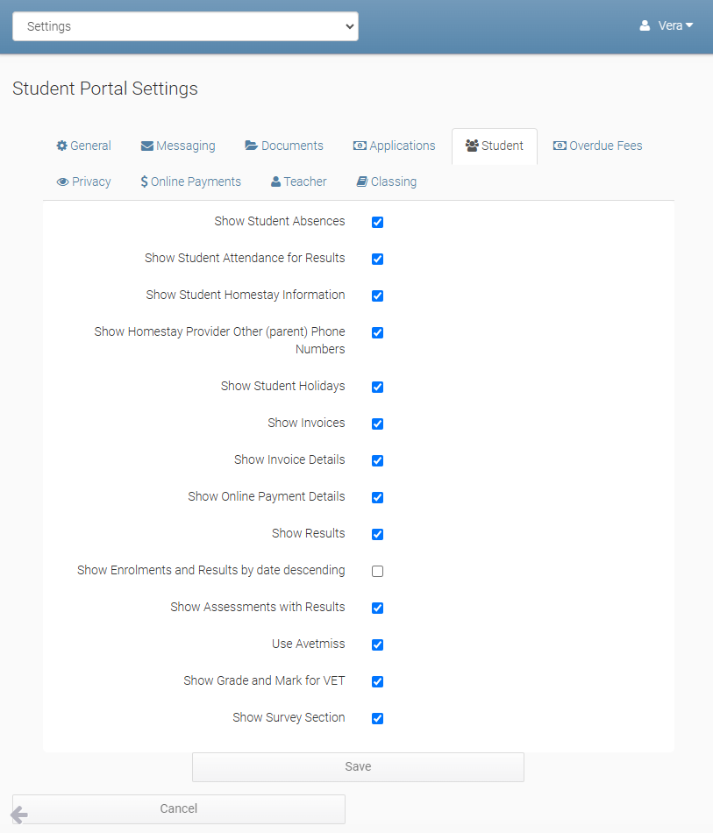Uncheck Show Invoice Details

click(377, 460)
